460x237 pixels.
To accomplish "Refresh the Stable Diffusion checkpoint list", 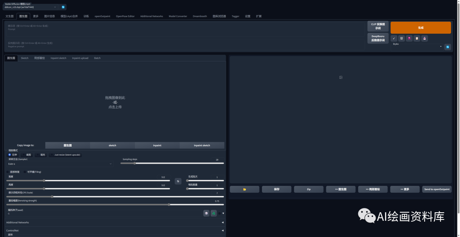I will click(63, 7).
